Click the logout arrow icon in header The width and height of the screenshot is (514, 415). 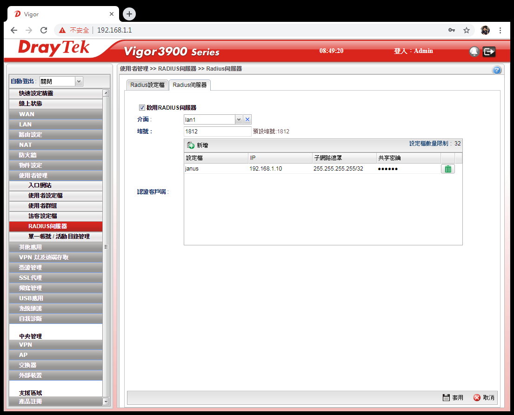click(x=488, y=52)
